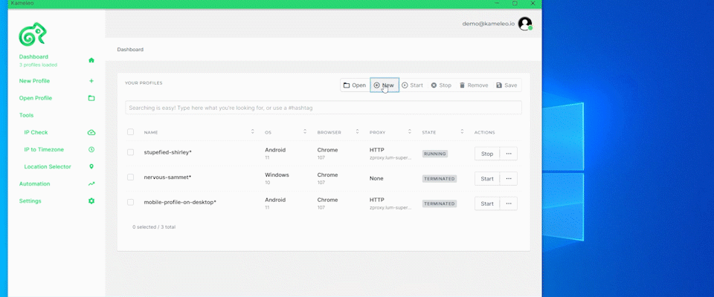Open more actions for stupefied-shirley

click(x=509, y=154)
